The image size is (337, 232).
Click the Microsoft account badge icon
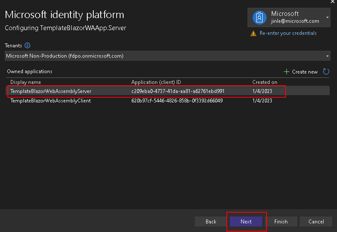coord(259,18)
